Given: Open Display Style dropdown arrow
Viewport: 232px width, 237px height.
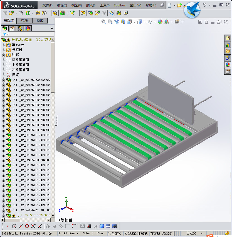Looking at the screenshot, I should pyautogui.click(x=145, y=22).
